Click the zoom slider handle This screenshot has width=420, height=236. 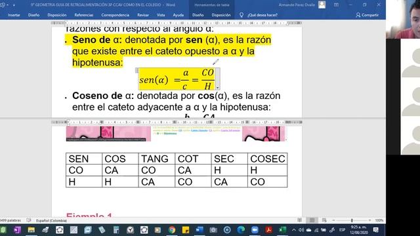(352, 220)
